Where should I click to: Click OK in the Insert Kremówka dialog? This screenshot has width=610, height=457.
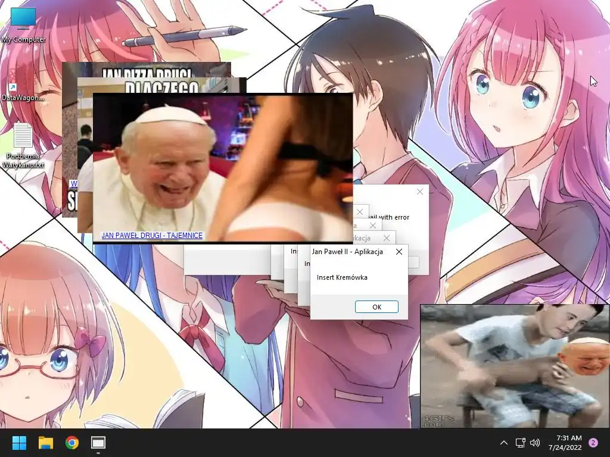pos(376,307)
